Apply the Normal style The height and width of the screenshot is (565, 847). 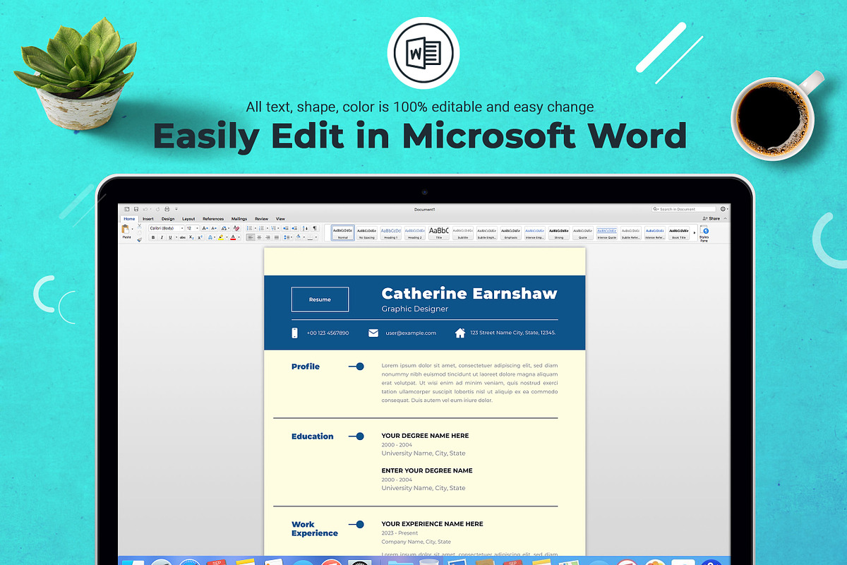pos(342,233)
